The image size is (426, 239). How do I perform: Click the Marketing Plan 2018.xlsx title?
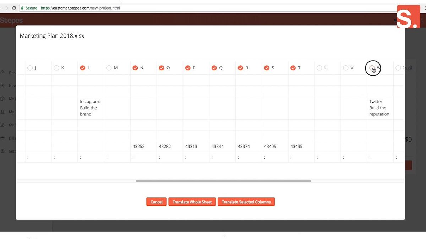[x=52, y=36]
